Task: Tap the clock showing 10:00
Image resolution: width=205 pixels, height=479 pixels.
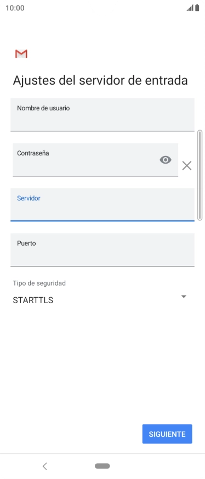Action: [x=15, y=8]
